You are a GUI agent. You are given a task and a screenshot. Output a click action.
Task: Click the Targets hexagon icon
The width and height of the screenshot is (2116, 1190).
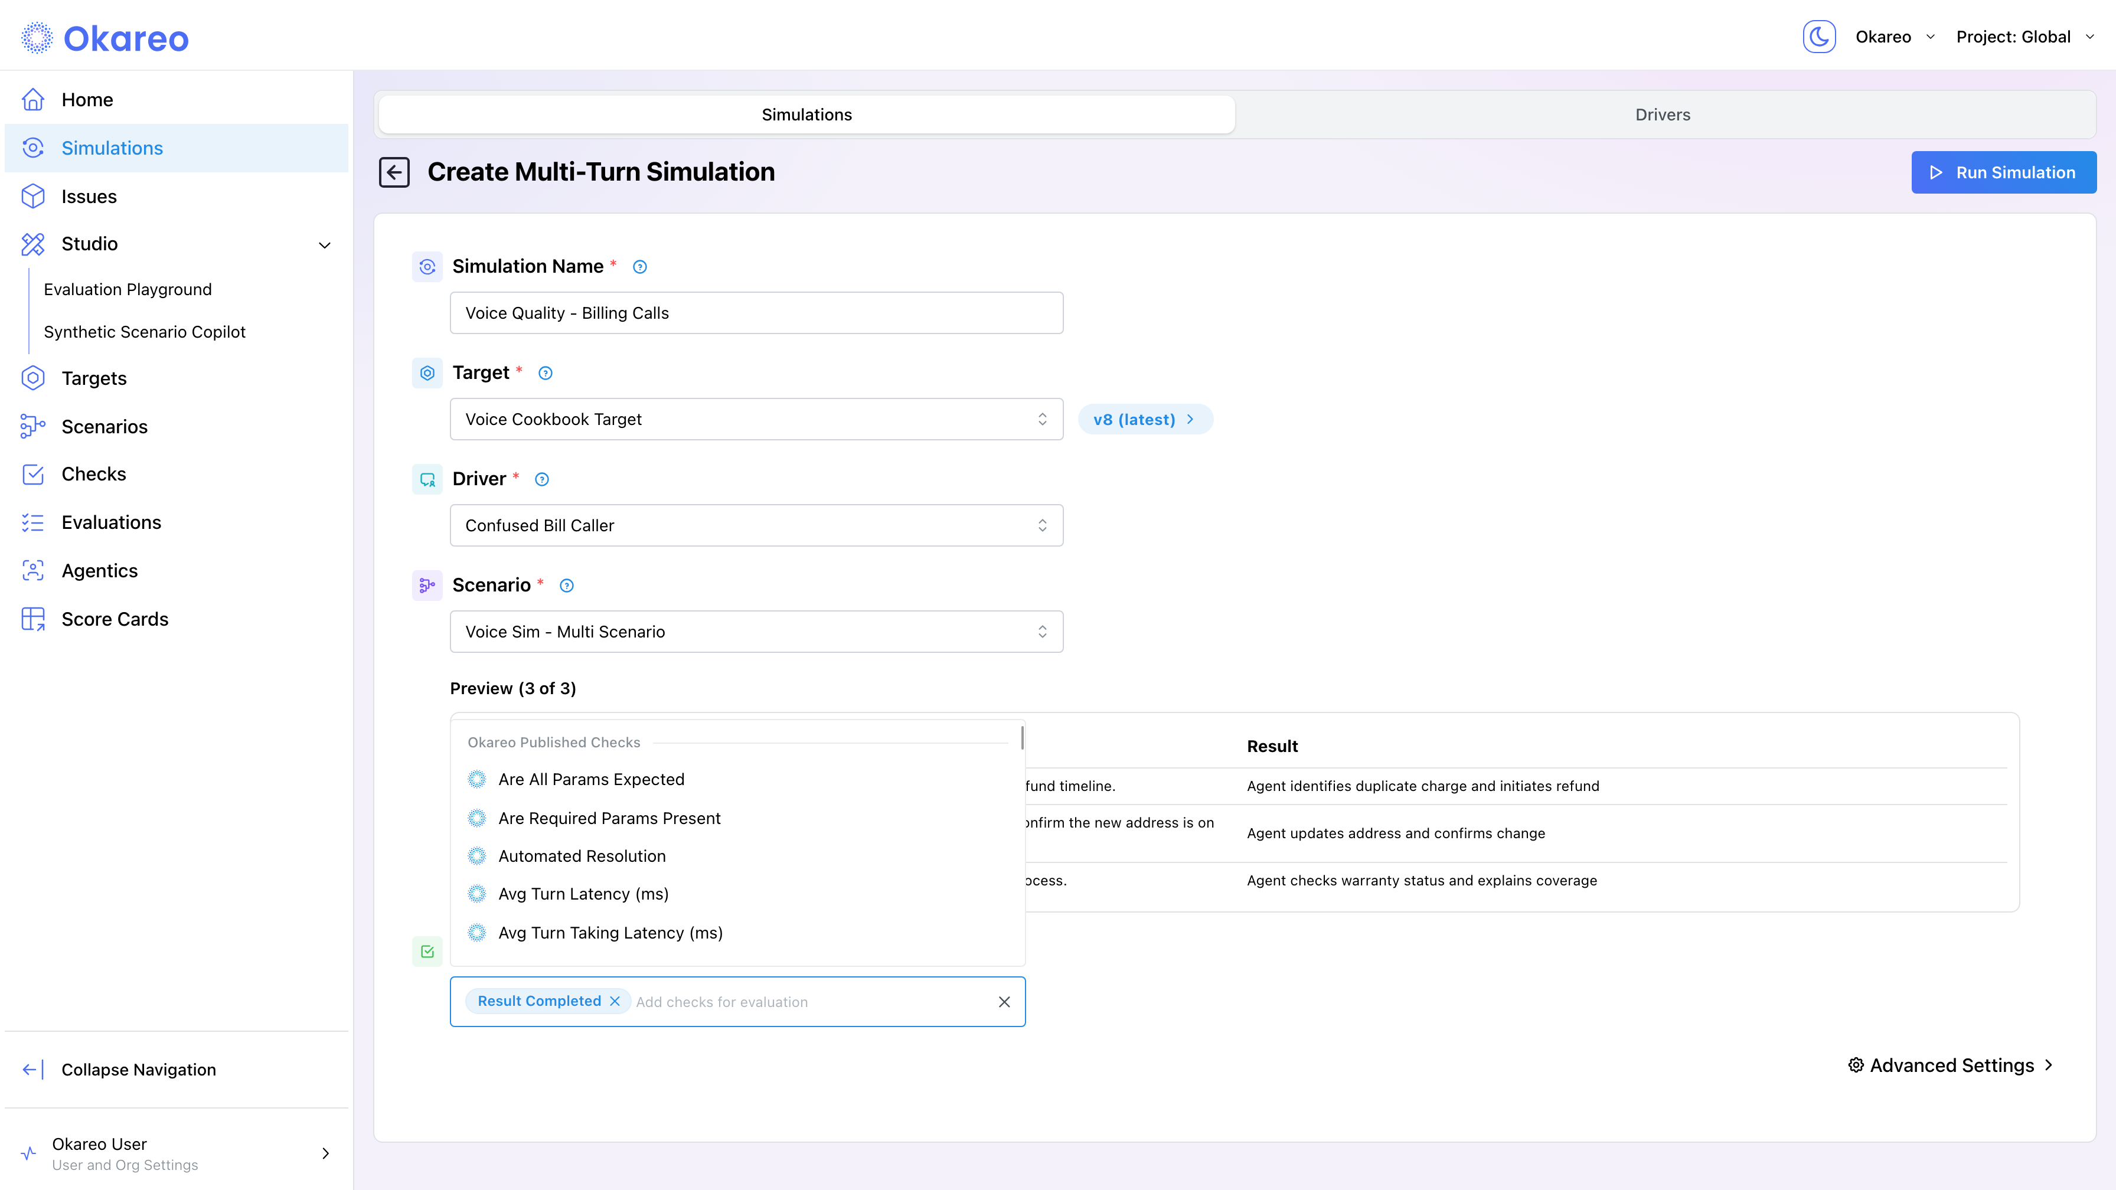[33, 378]
